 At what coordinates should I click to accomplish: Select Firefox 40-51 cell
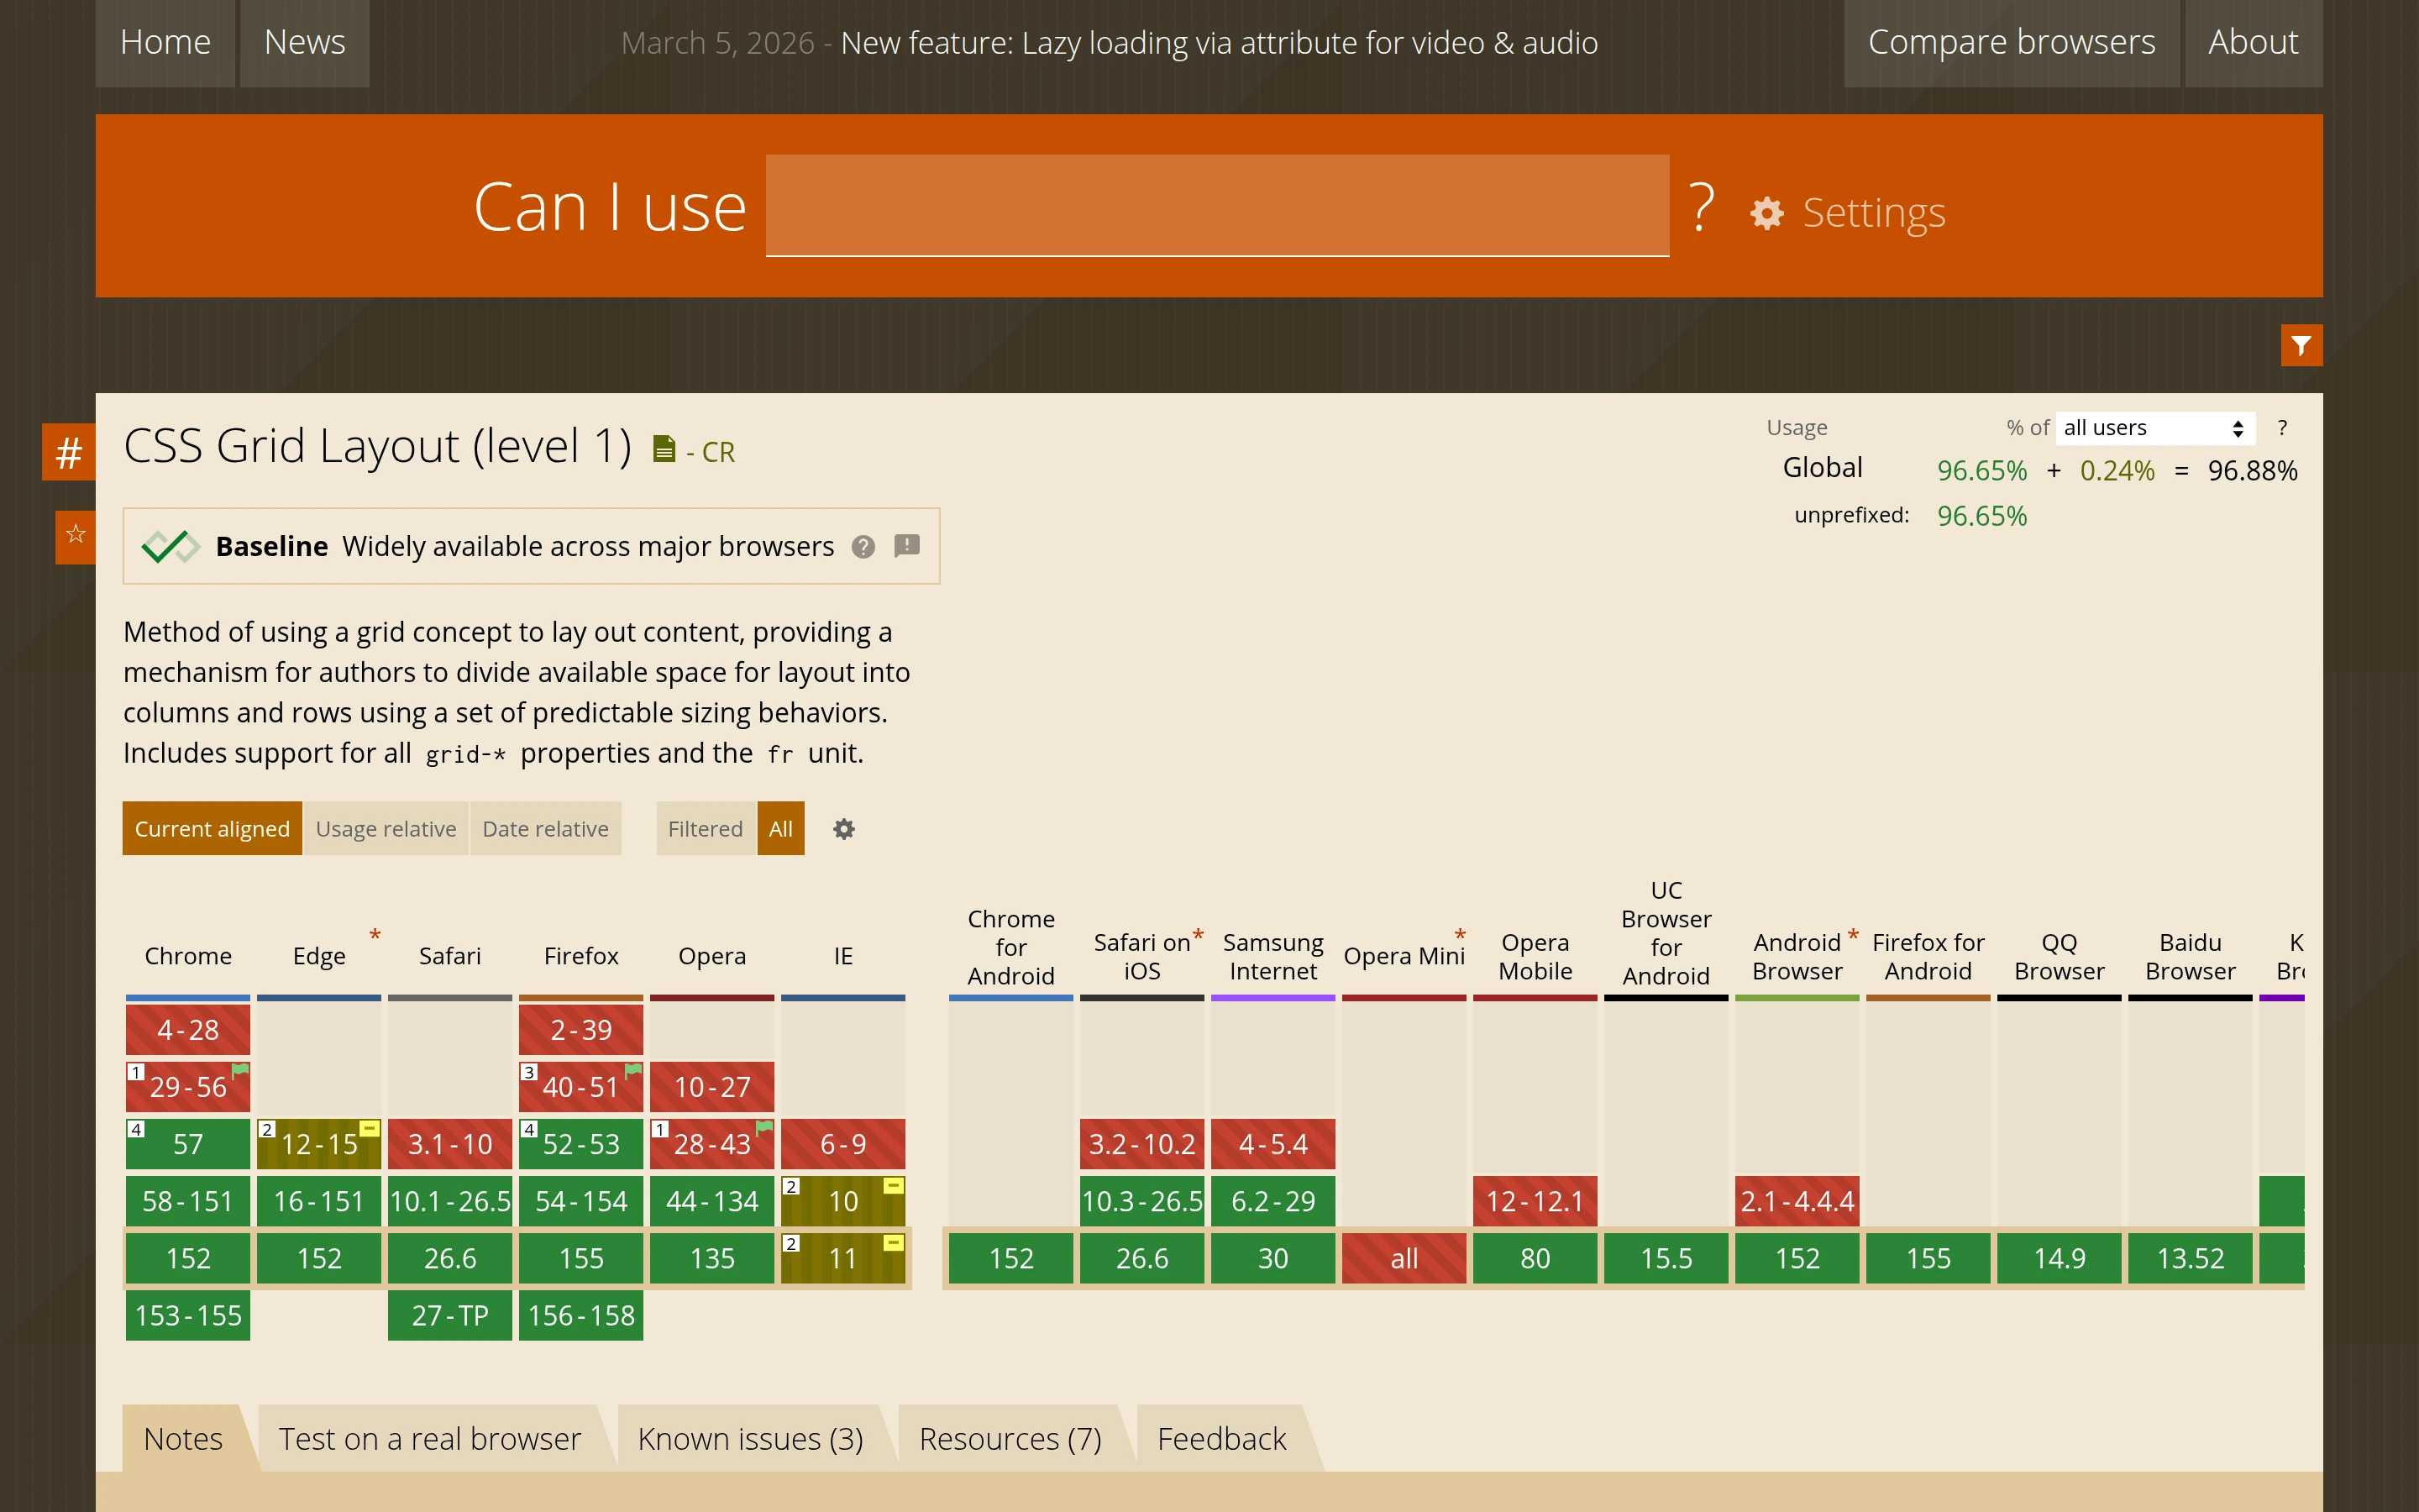pyautogui.click(x=580, y=1087)
